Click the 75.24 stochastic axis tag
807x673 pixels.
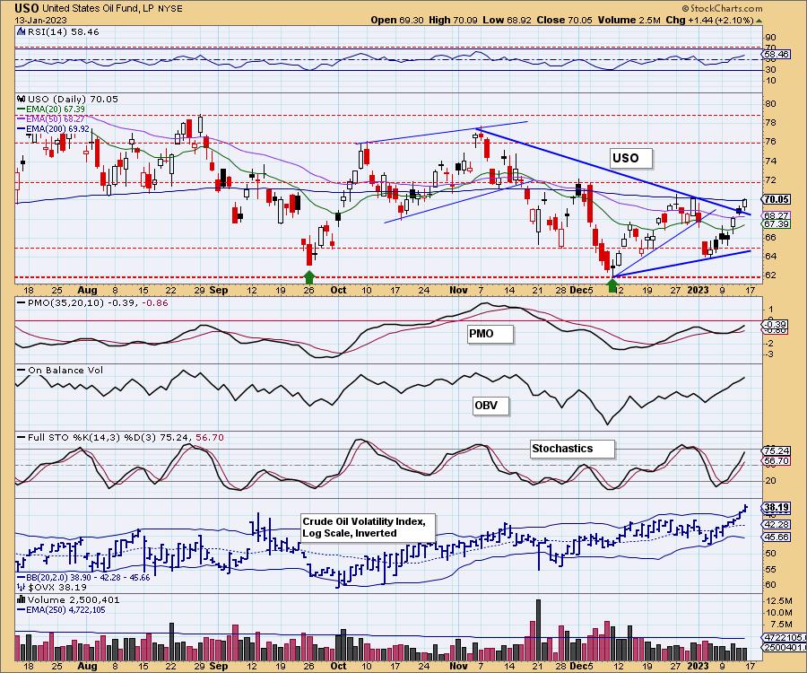(x=777, y=451)
